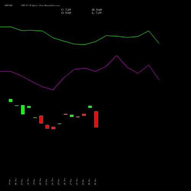Select the 01 Dec date label
Image resolution: width=191 pixels, height=191 pixels.
tap(83, 182)
